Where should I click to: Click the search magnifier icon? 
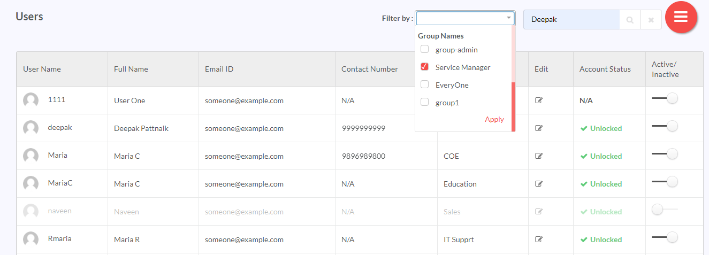(x=630, y=20)
